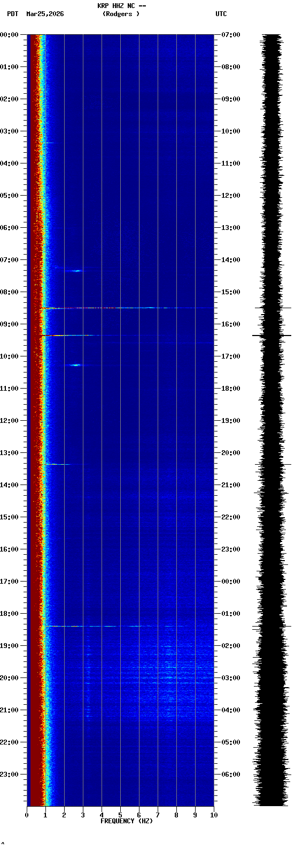Viewport: 295px width, 849px height.
Task: Click the event streak near 13:20 PDT
Action: tap(58, 464)
